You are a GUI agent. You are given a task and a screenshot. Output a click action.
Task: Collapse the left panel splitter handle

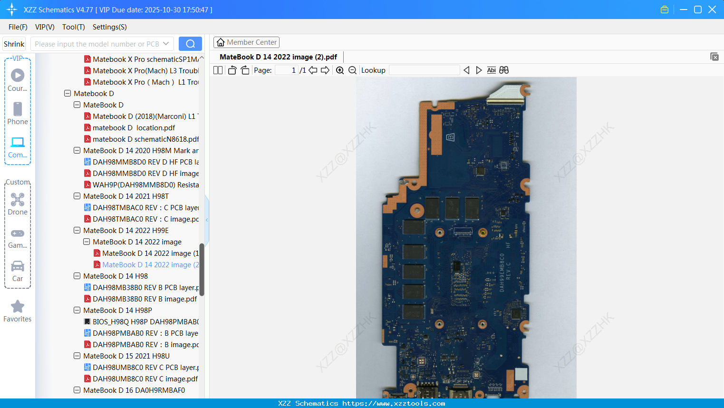[x=207, y=220]
